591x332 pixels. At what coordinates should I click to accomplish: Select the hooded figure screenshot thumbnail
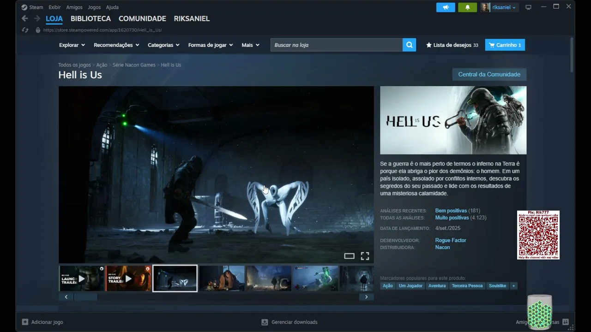click(x=222, y=278)
